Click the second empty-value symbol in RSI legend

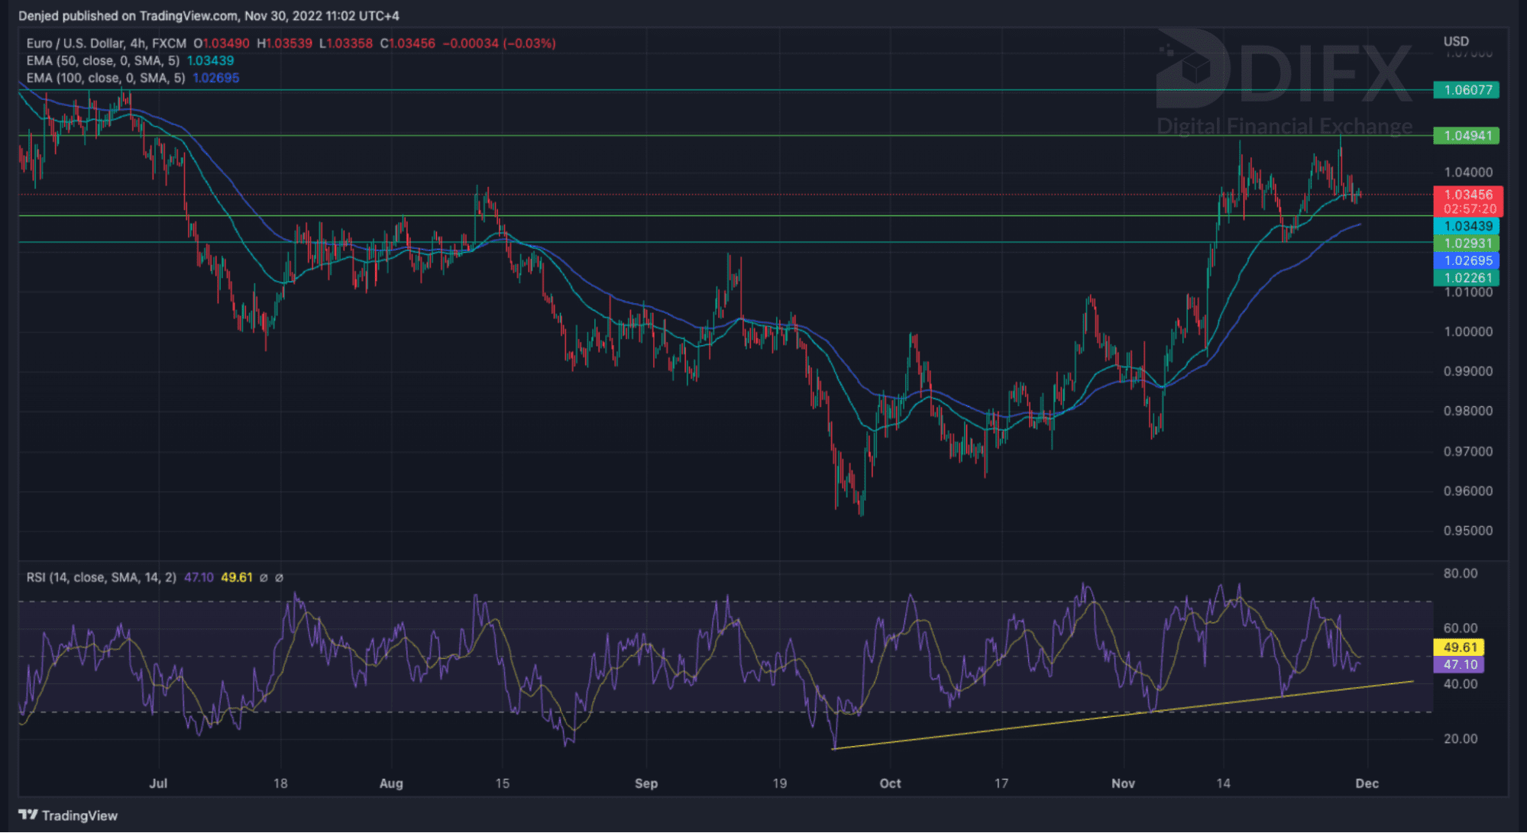pos(280,578)
